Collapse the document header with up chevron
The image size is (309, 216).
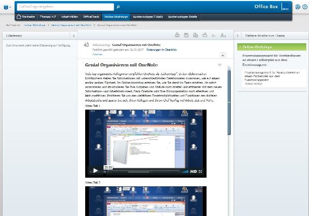coord(223,56)
